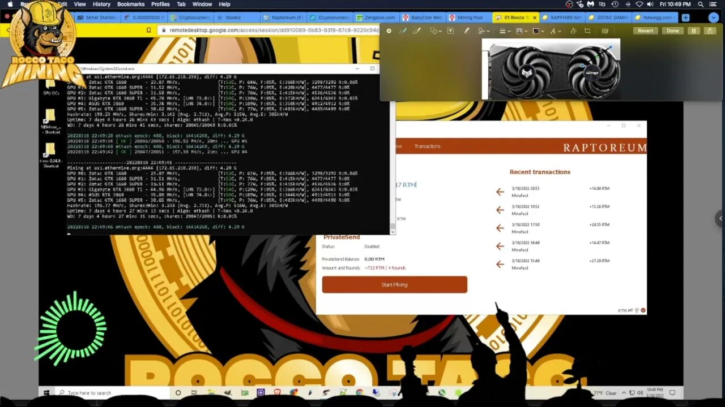Open the History menu
Viewport: 725px width, 407px height.
point(101,4)
